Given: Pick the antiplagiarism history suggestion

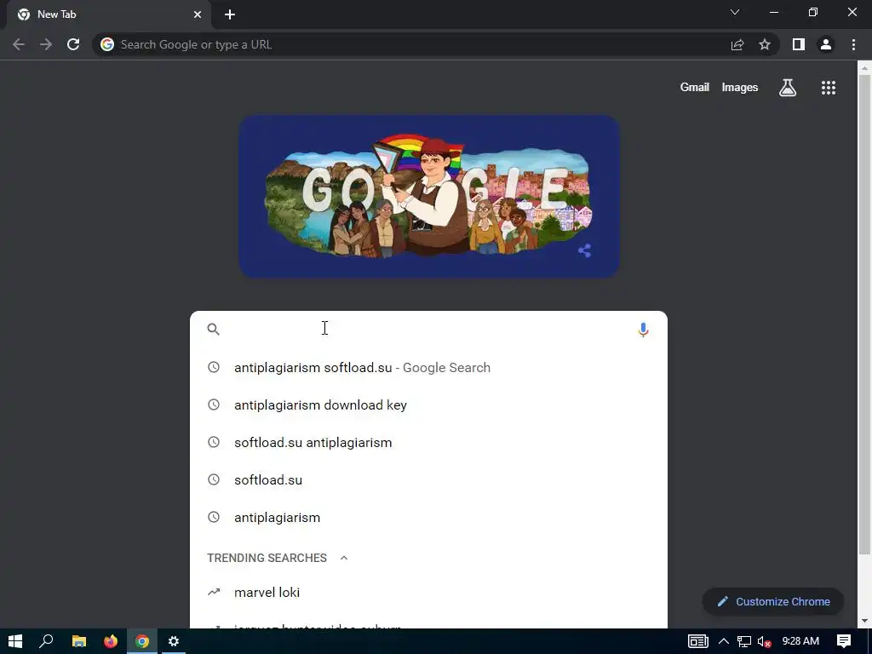Looking at the screenshot, I should [428, 517].
